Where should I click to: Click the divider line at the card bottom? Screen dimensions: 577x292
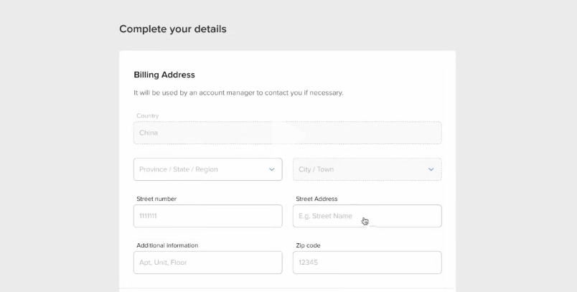287,288
